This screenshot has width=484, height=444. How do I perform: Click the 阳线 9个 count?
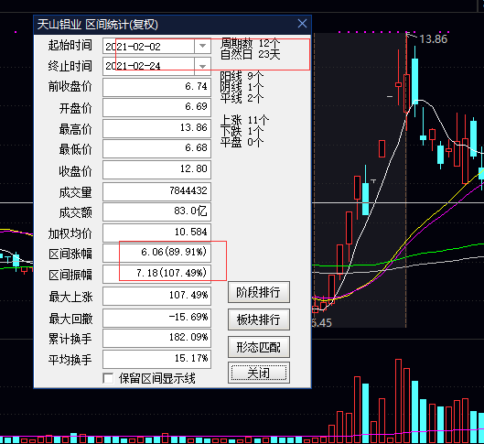click(242, 76)
